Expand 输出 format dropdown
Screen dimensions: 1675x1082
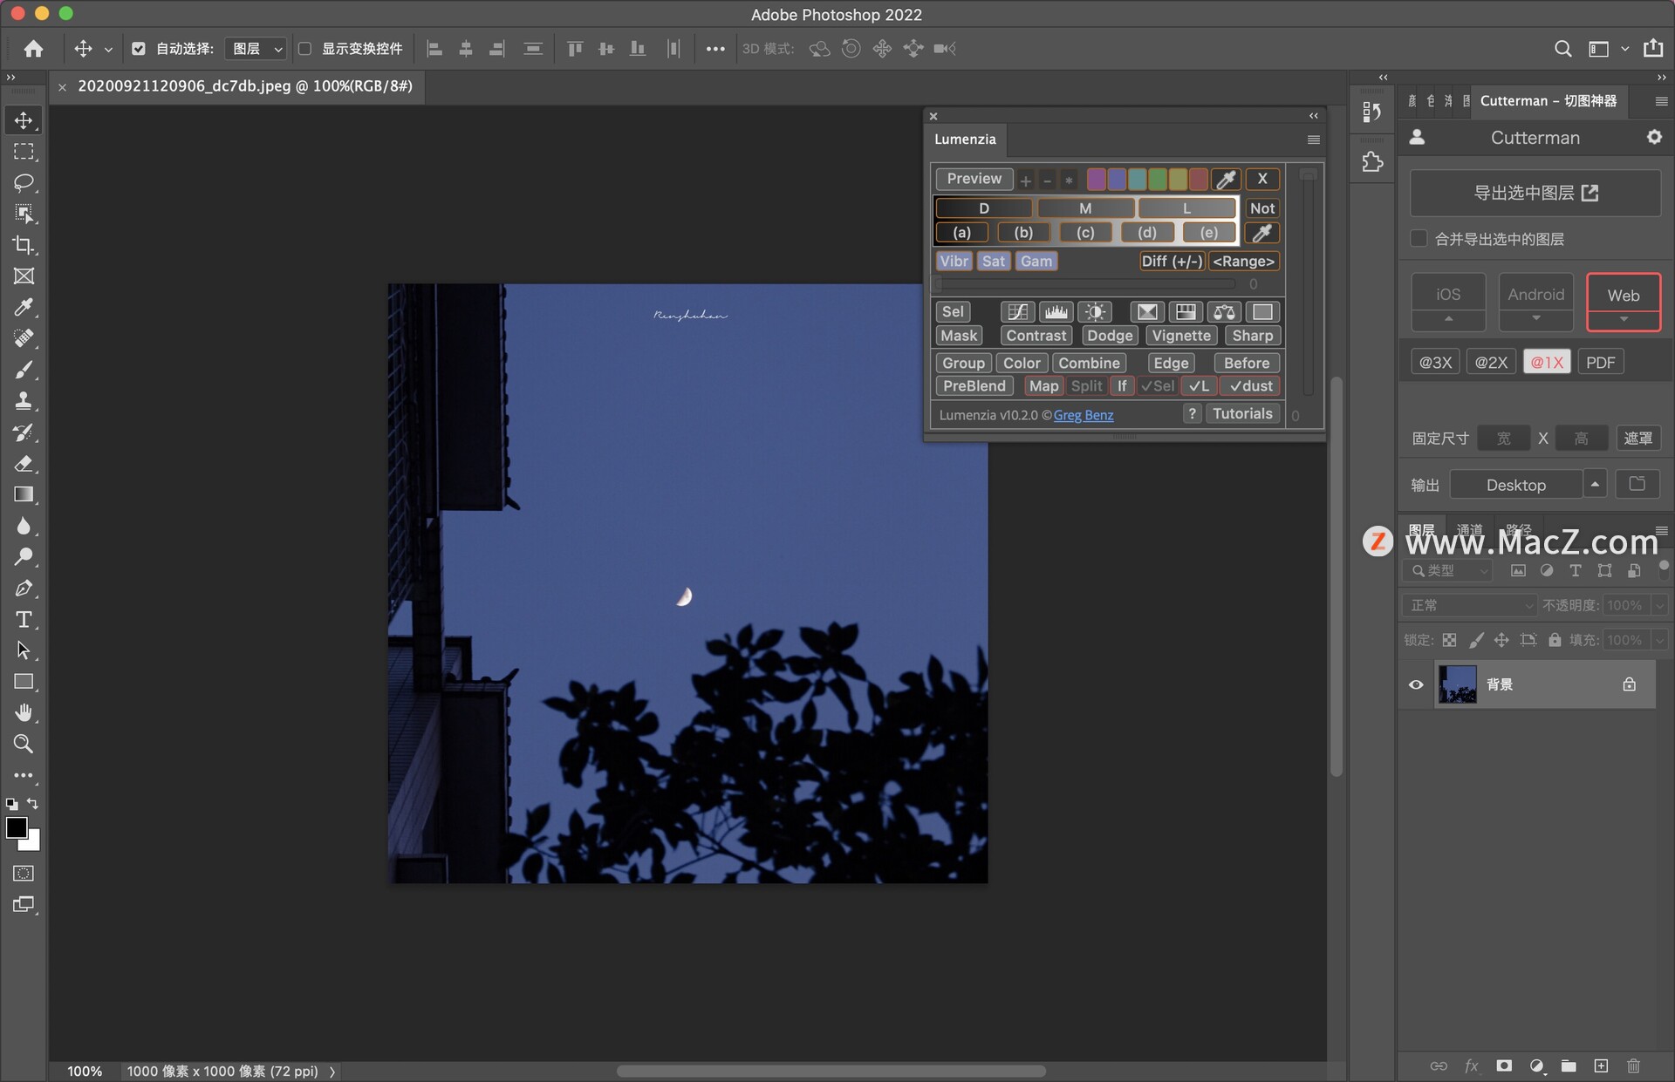click(x=1595, y=484)
